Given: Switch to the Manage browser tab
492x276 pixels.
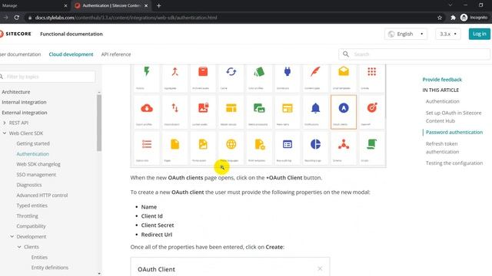Looking at the screenshot, I should click(x=35, y=5).
